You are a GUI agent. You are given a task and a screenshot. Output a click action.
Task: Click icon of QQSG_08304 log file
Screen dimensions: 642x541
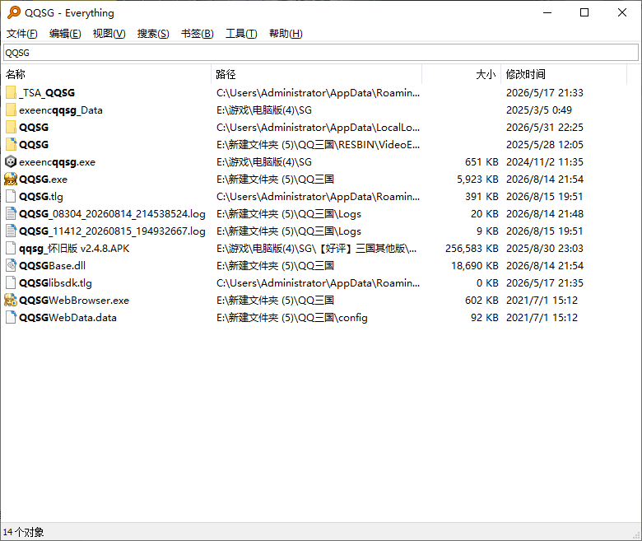[x=11, y=213]
